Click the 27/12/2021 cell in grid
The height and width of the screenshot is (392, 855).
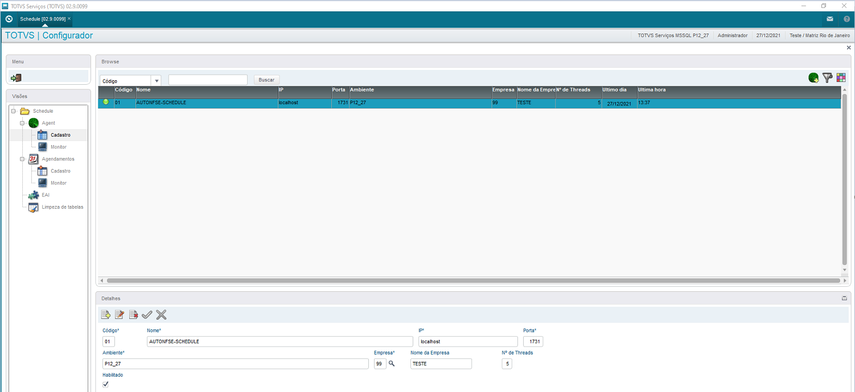pyautogui.click(x=619, y=104)
